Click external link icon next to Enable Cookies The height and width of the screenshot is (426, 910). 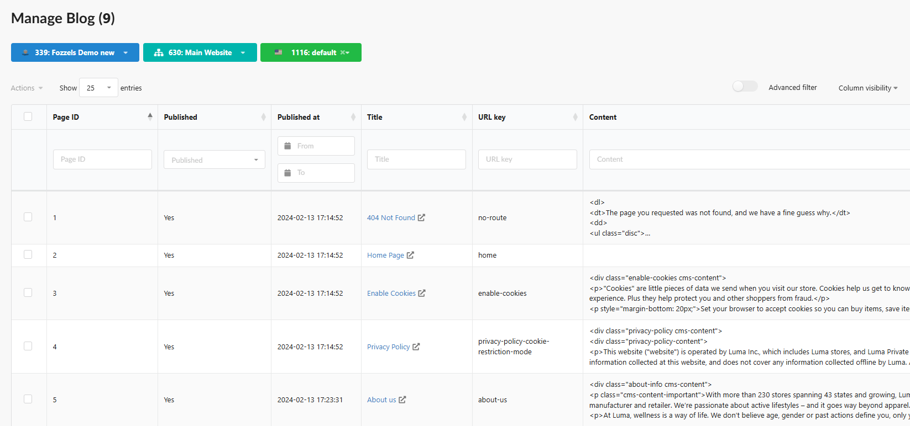tap(422, 293)
